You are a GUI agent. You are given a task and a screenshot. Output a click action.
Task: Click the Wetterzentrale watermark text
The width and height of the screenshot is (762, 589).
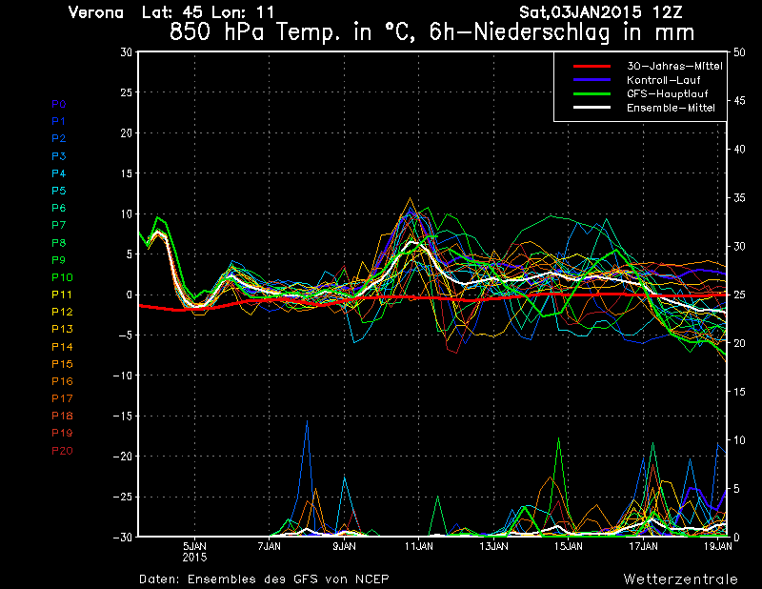[x=680, y=579]
